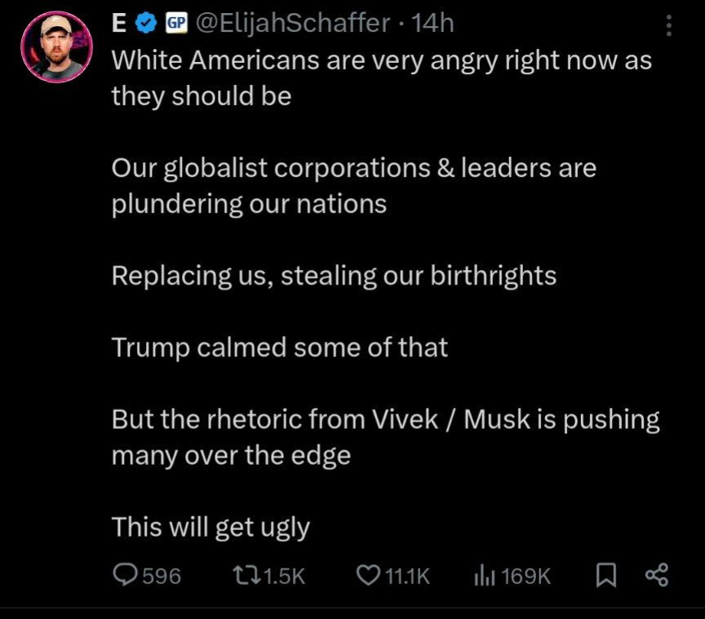Click the blue verified checkmark badge

[x=146, y=23]
